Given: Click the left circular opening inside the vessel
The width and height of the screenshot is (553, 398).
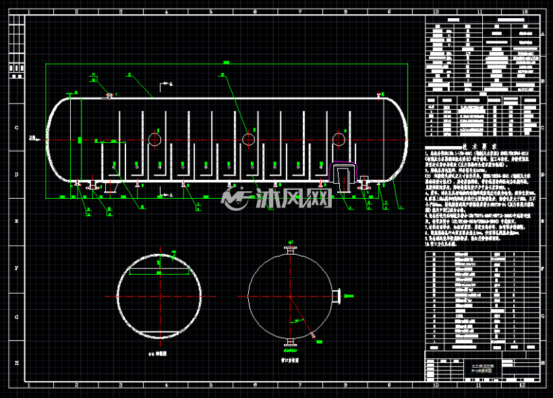Looking at the screenshot, I should point(154,140).
